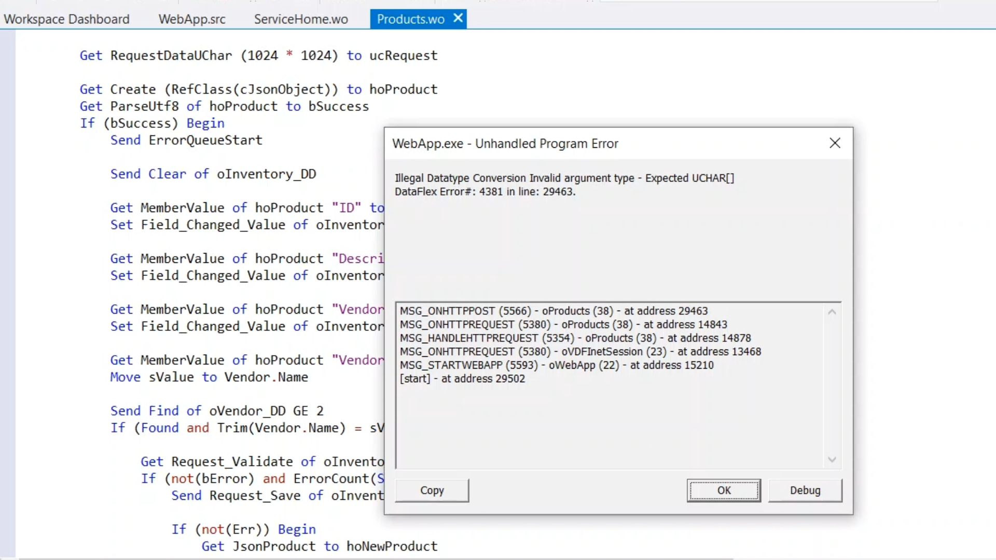Select MSG_HANDLEHTTPREQUEST call stack line
The width and height of the screenshot is (996, 560).
pos(575,338)
